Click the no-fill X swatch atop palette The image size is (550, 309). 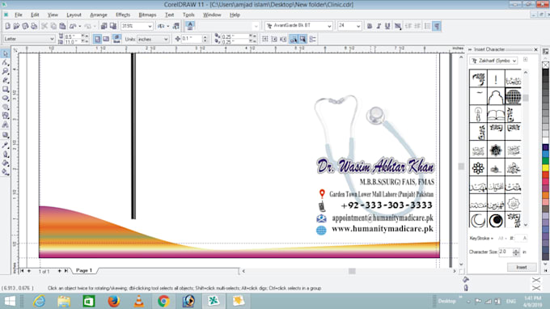tap(545, 65)
